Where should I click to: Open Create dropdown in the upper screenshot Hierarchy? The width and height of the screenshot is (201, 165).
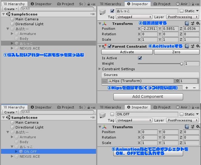11,9
